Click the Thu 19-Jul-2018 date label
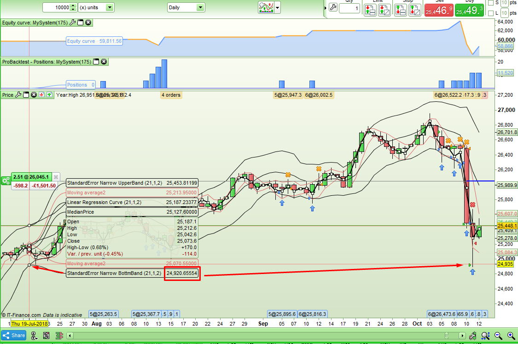Screen dimensions: 518x344 30,324
